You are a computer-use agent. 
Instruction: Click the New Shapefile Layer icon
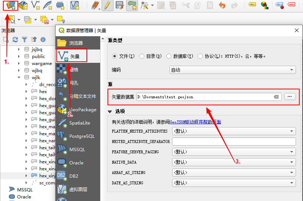(36, 5)
